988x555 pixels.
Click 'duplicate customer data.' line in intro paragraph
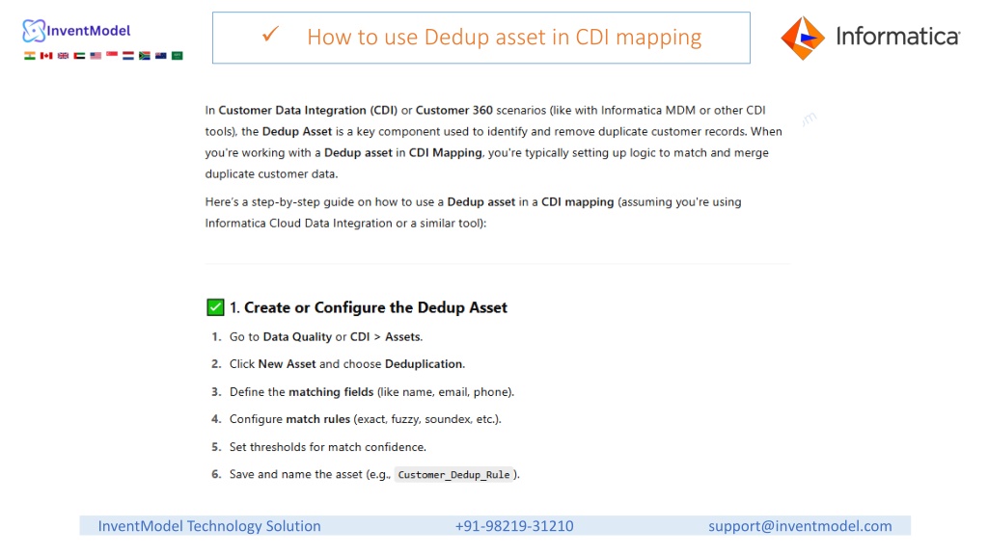click(271, 173)
